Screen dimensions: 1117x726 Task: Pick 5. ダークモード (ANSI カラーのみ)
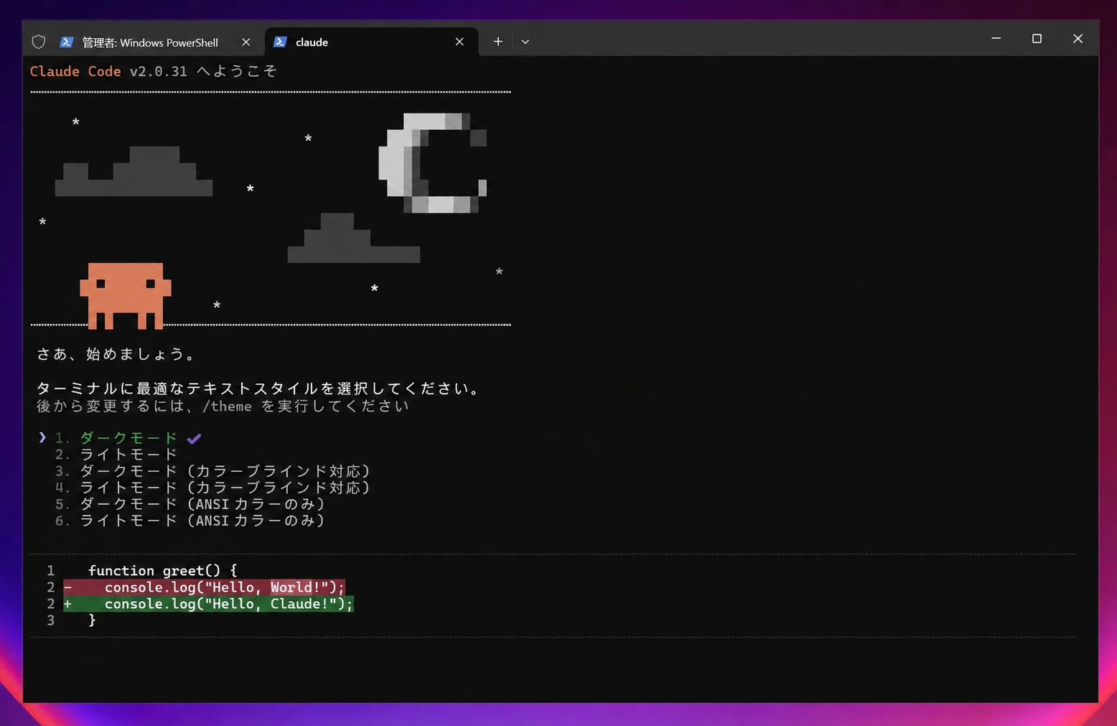click(x=190, y=504)
